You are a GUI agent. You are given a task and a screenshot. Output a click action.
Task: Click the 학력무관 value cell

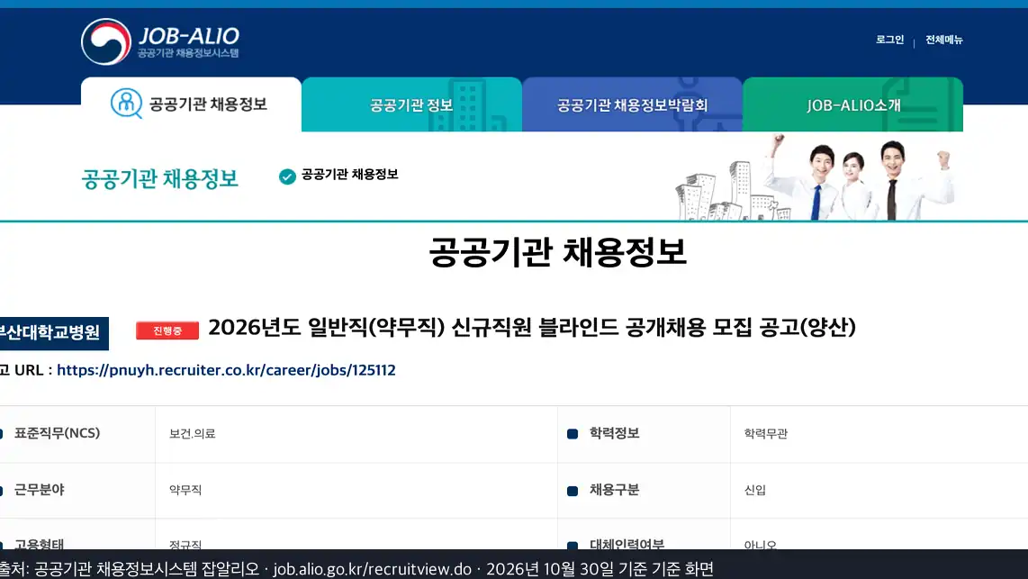(879, 434)
